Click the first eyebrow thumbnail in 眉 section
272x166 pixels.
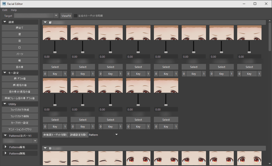(55, 33)
